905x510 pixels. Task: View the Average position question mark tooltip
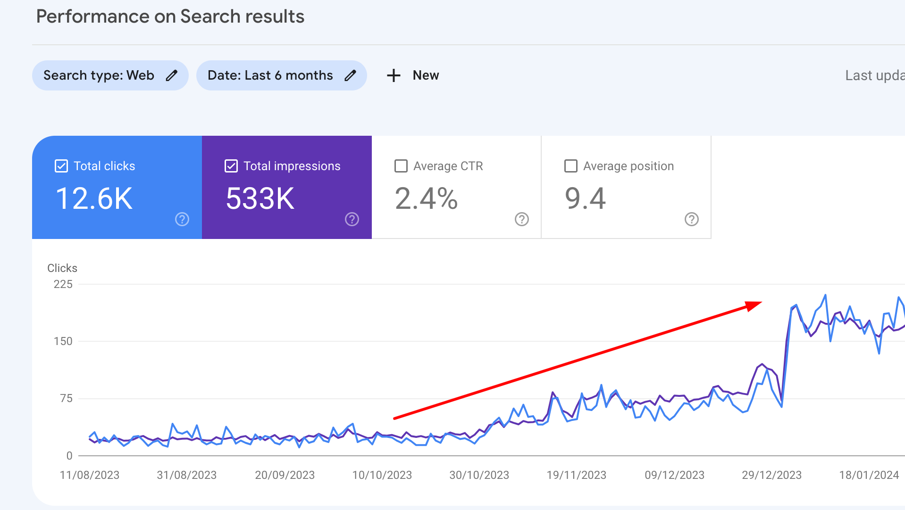692,219
